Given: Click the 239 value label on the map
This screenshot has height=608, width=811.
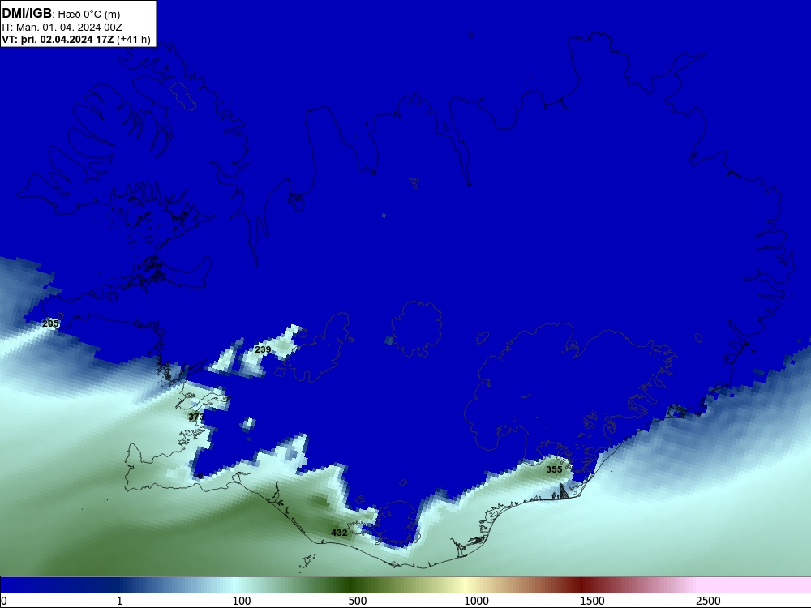Looking at the screenshot, I should (263, 349).
